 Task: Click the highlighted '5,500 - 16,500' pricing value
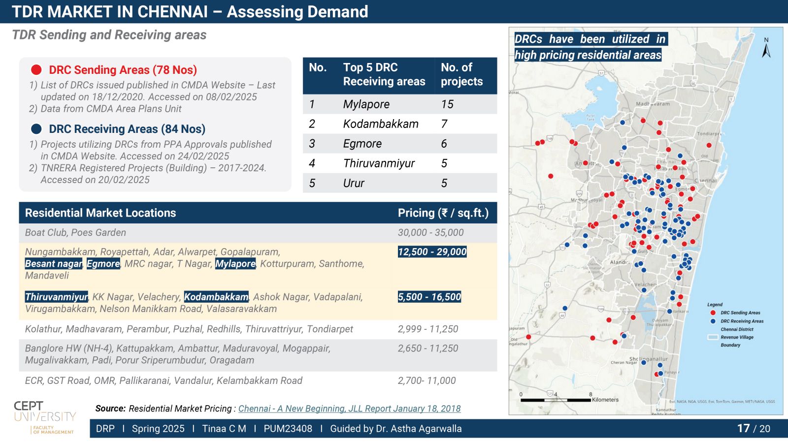(x=429, y=297)
